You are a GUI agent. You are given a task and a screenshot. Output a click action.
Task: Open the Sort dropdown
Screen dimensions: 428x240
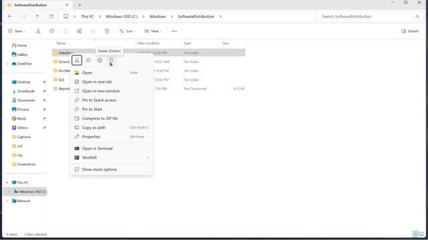click(x=128, y=31)
